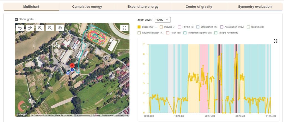Expand the map to fullscreen
This screenshot has height=122, width=284.
point(124,28)
